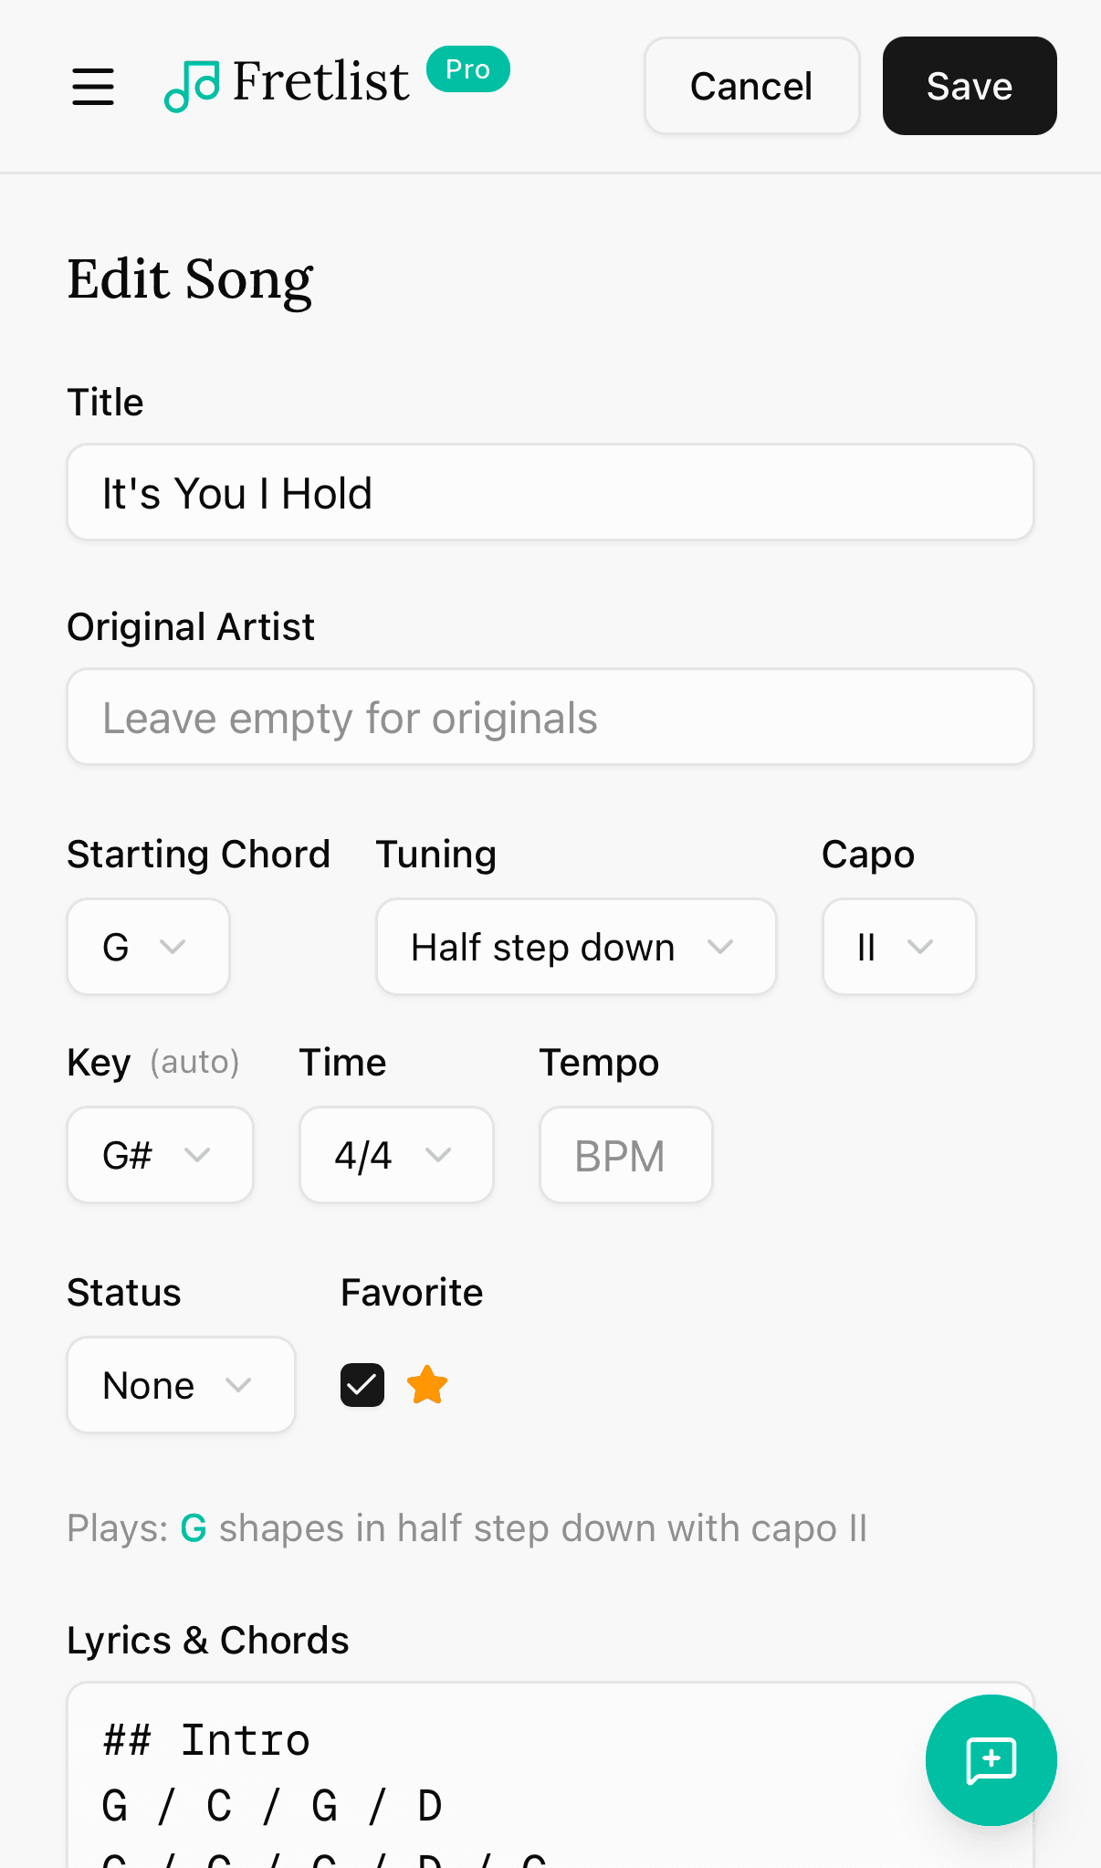This screenshot has width=1101, height=1868.
Task: Click the Tempo BPM field
Action: 625,1154
